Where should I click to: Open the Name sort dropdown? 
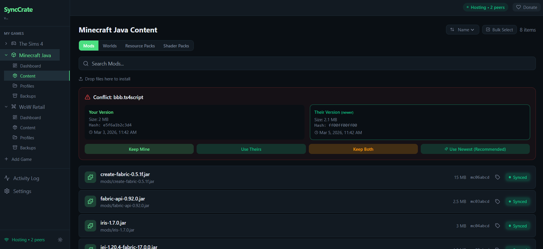(x=462, y=30)
